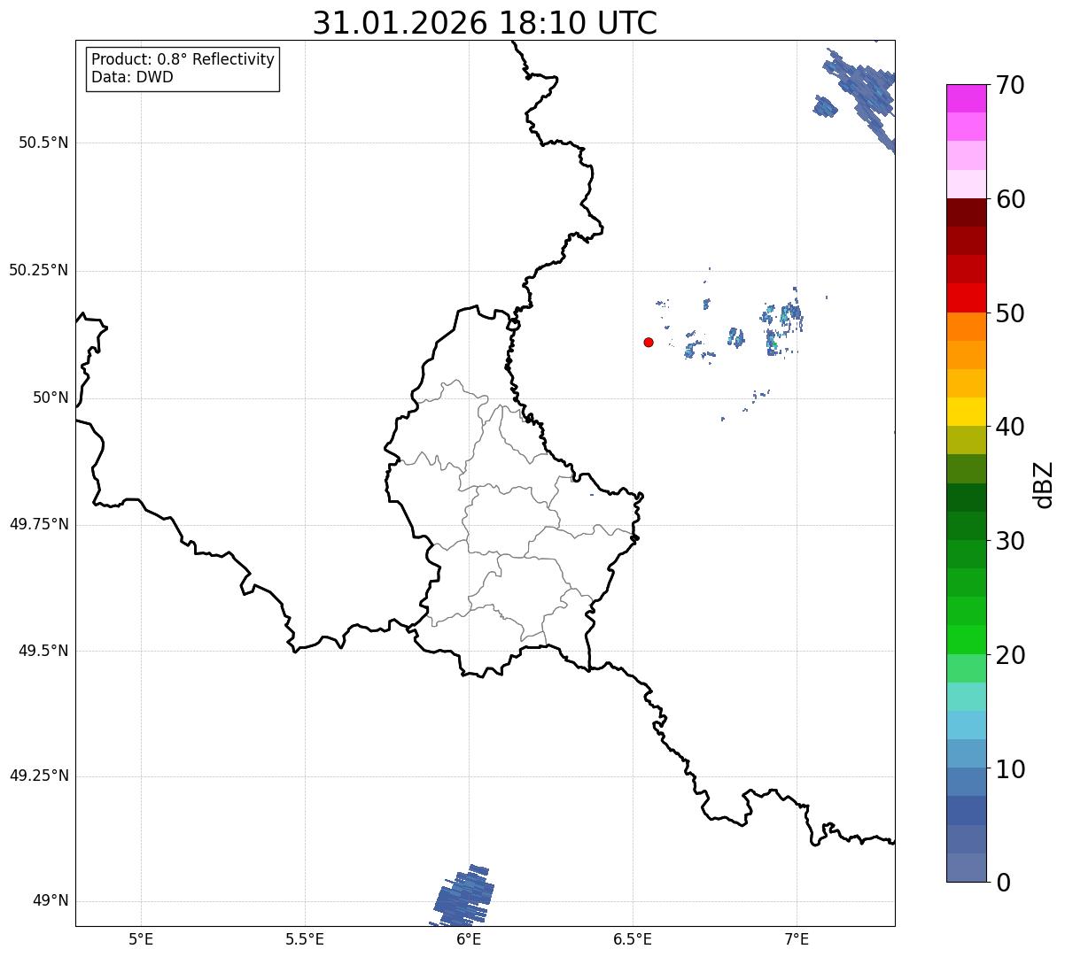This screenshot has height=957, width=1065.
Task: Click the 31.01.2026 18:10 UTC title
Action: 485,23
